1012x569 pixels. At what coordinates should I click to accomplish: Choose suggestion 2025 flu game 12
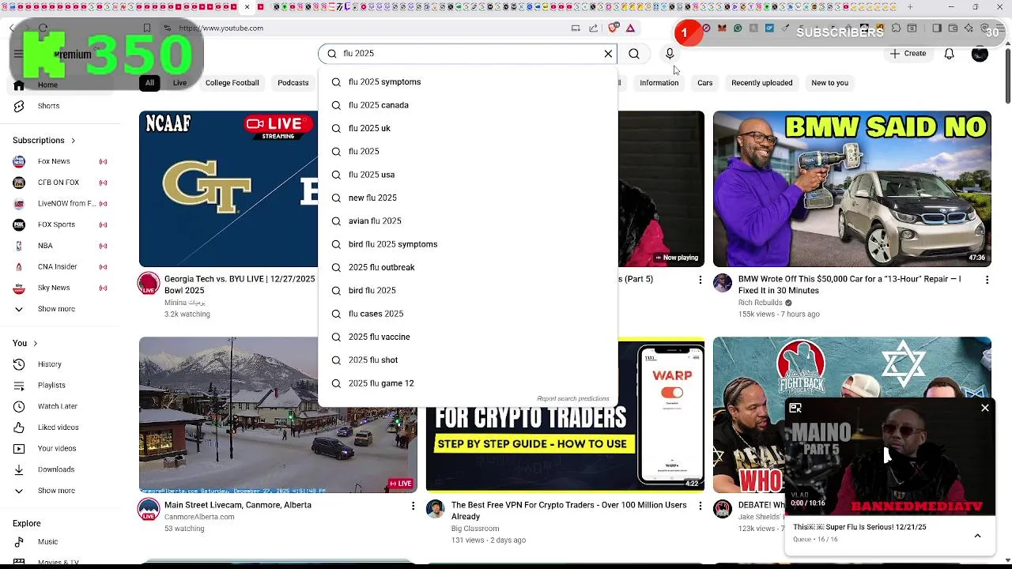[x=468, y=383]
